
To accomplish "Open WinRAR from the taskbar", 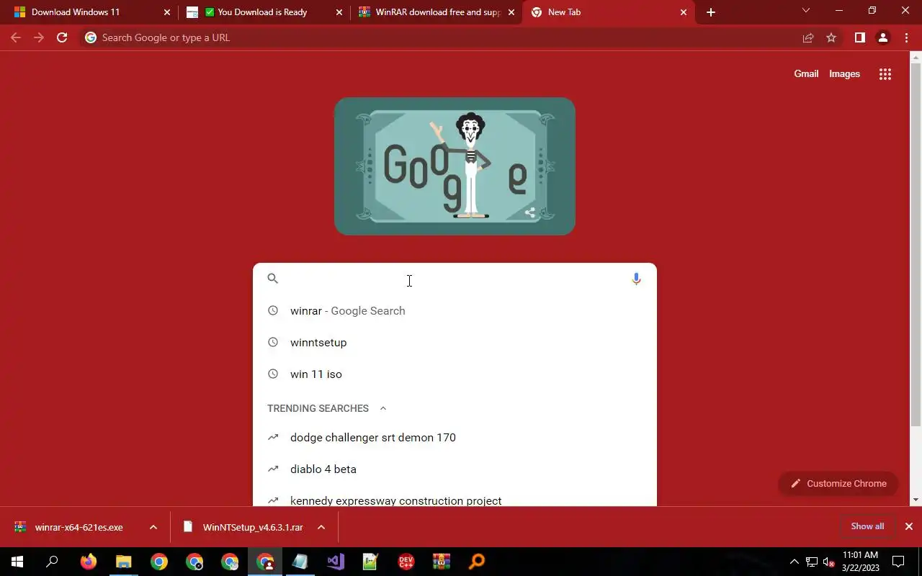I will (x=442, y=562).
